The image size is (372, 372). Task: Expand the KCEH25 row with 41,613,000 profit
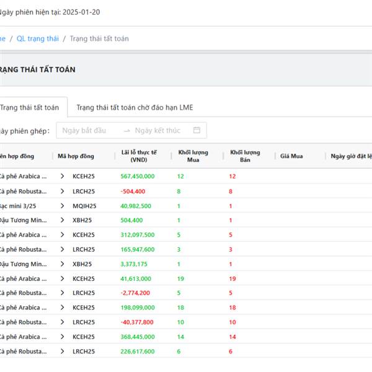click(62, 278)
